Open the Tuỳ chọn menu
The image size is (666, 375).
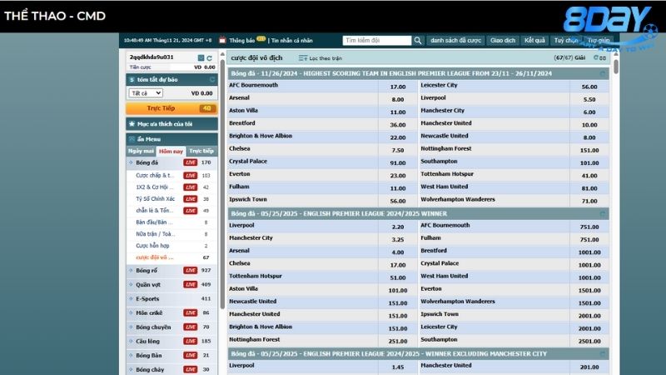(566, 40)
